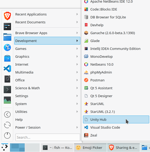Viewport: 150px width, 152px height.
Task: Launch Code::Blocks IDE
Action: [116, 9]
